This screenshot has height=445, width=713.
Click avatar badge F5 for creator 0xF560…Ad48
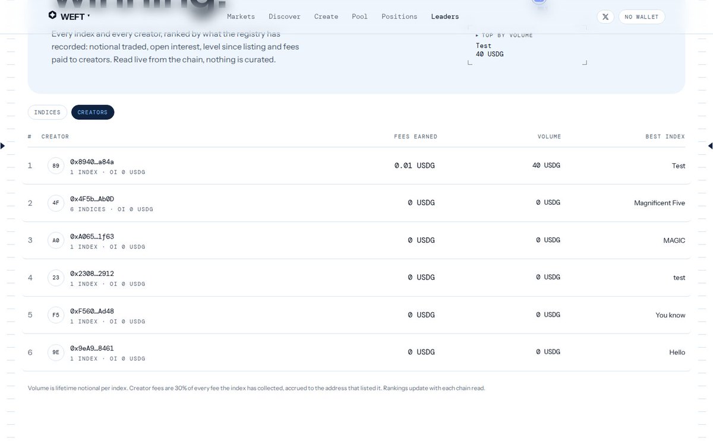pyautogui.click(x=56, y=315)
